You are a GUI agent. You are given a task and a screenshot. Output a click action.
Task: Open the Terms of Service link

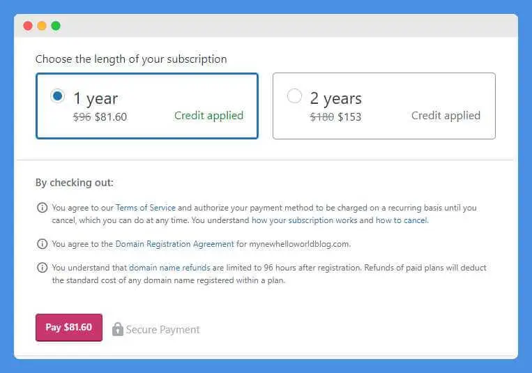pos(146,208)
